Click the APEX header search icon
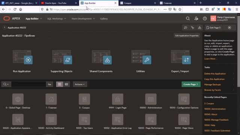240x135 pixels. pos(188,19)
